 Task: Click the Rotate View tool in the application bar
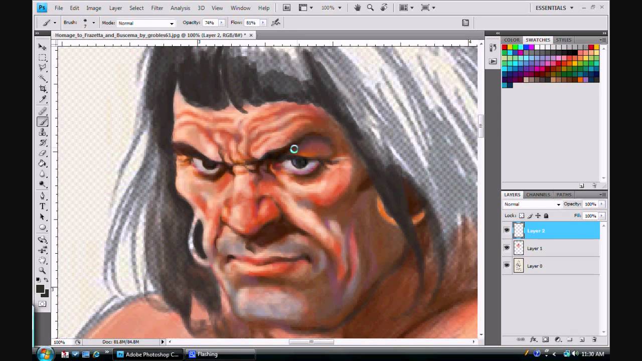384,8
